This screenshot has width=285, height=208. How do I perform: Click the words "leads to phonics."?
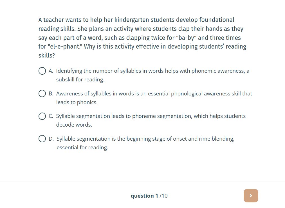(77, 102)
